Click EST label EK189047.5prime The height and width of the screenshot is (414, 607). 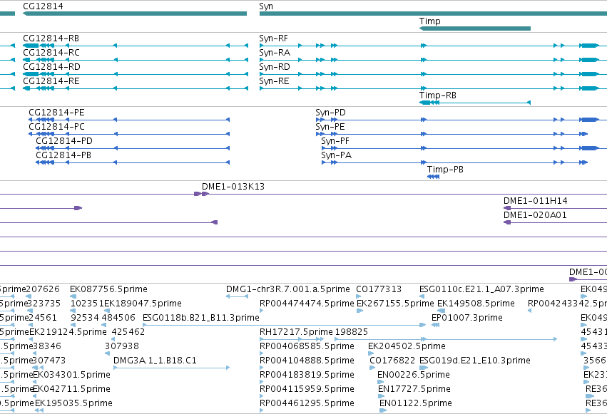tap(143, 304)
